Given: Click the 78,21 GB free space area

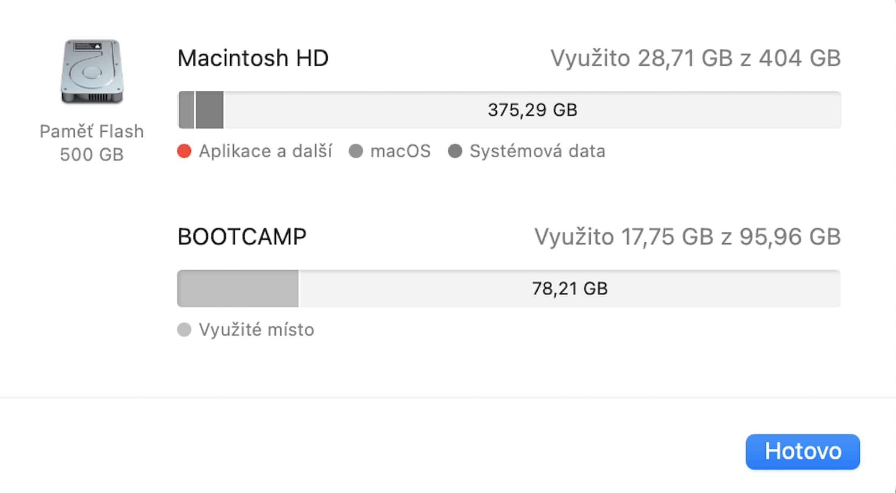Looking at the screenshot, I should 570,288.
